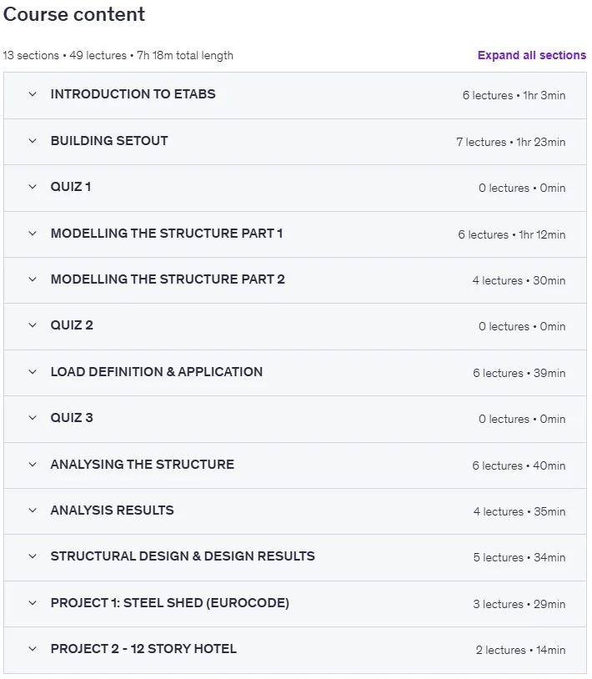Expand the ANALYSING THE STRUCTURE chevron
This screenshot has width=592, height=679.
coord(33,465)
